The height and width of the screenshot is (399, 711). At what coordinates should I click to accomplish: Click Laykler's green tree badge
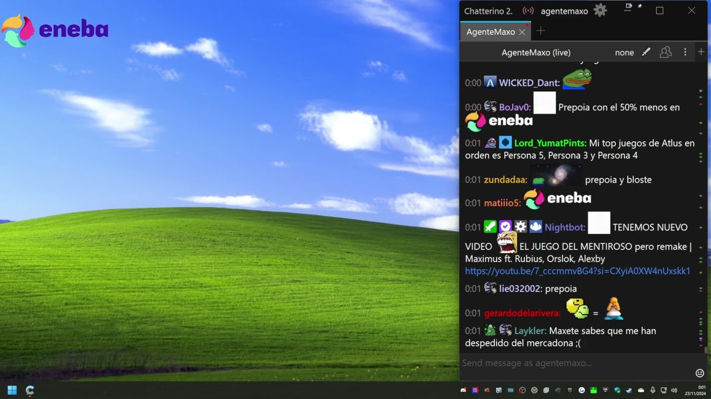click(x=490, y=330)
